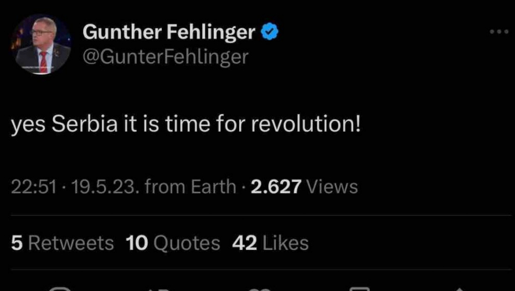The height and width of the screenshot is (291, 515).
Task: Click the blue verified checkmark badge
Action: [269, 33]
